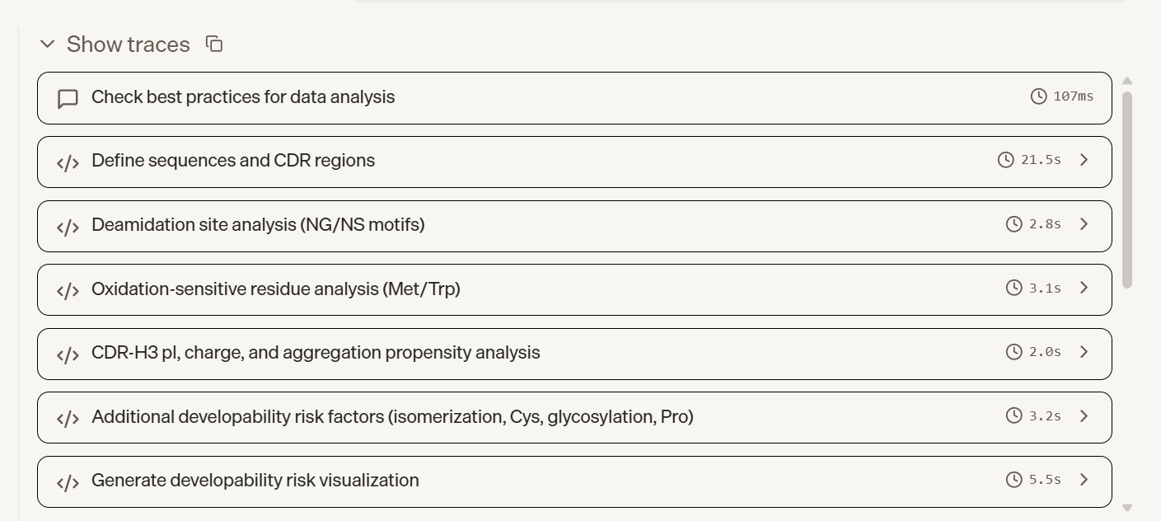Click the Show traces label

point(129,45)
